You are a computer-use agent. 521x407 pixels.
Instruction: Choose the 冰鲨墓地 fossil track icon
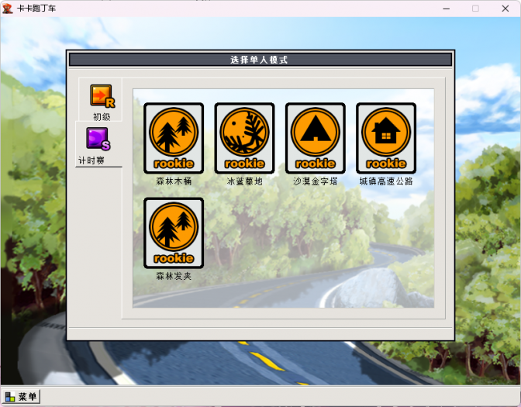(244, 137)
